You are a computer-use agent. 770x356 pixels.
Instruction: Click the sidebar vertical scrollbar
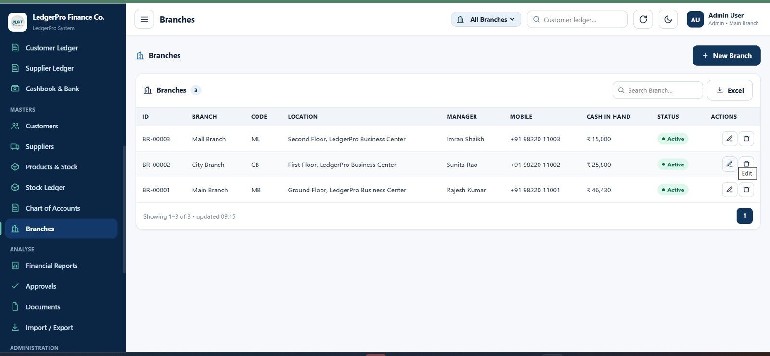[x=124, y=209]
